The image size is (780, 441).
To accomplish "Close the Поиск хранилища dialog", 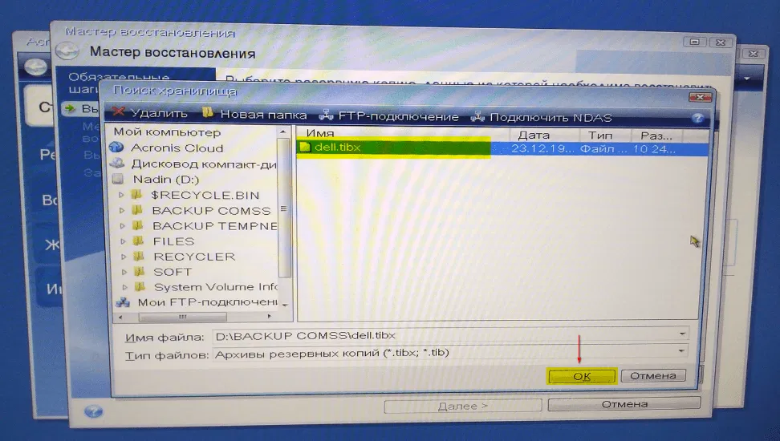I will pyautogui.click(x=700, y=97).
